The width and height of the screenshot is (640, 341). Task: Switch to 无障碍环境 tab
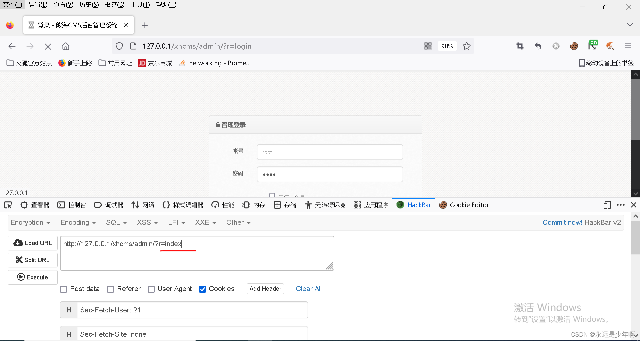(325, 205)
